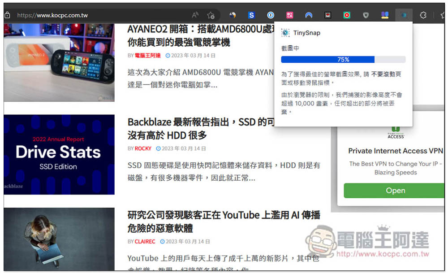Click the Private Internet Access VPN ad title
The image size is (448, 274).
[396, 151]
